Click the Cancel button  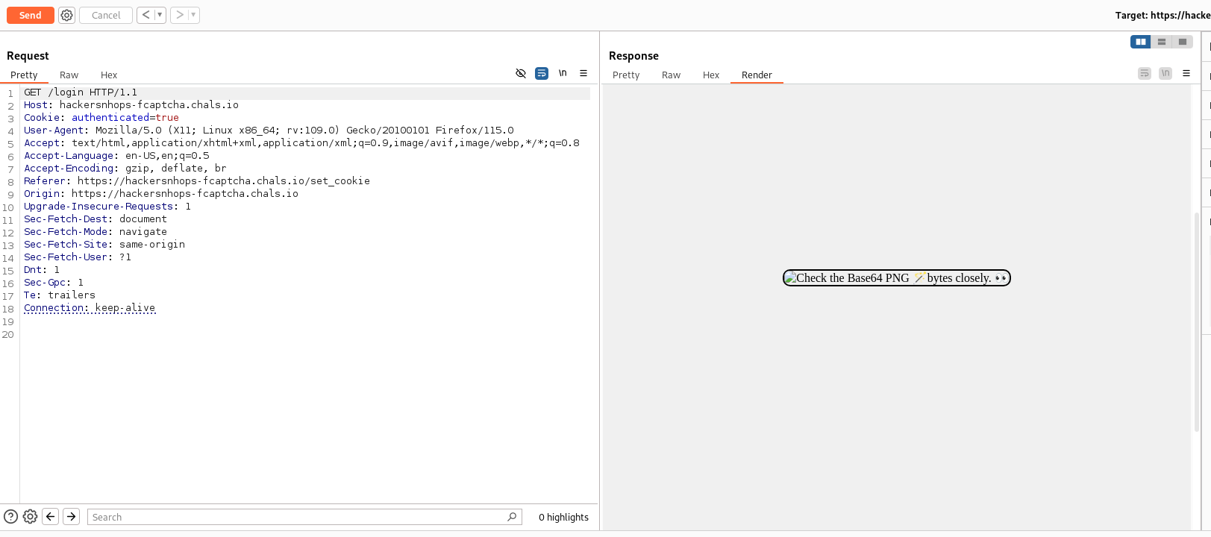106,15
